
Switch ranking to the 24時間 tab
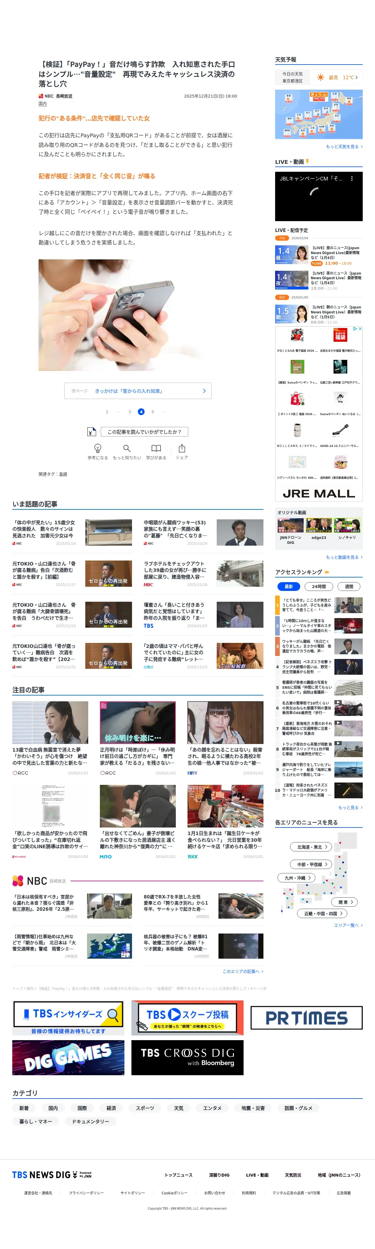(319, 586)
